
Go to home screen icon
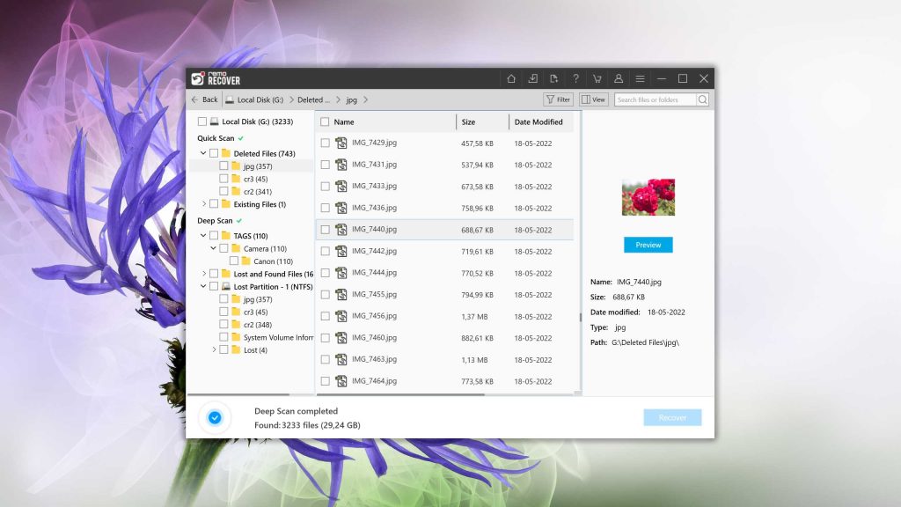coord(511,78)
